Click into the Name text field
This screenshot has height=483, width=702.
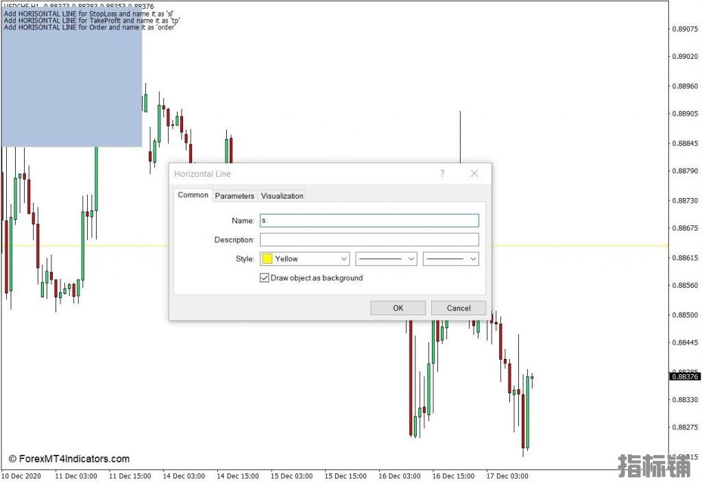click(x=369, y=221)
